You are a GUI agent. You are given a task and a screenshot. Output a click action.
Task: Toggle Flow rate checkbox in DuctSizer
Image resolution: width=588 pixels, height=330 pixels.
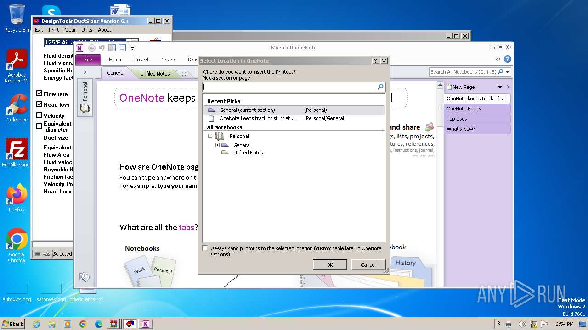click(x=40, y=94)
